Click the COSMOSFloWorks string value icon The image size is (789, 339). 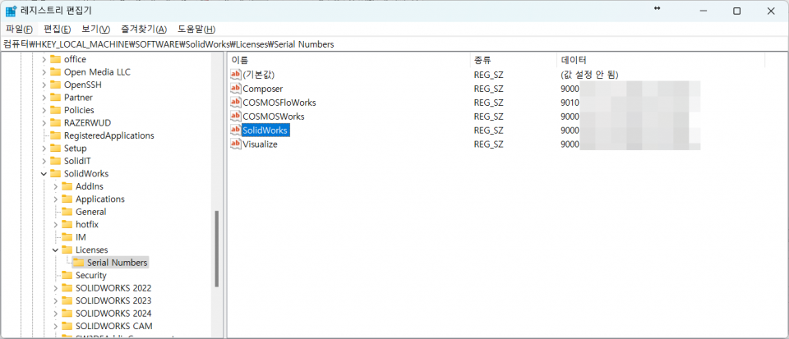pyautogui.click(x=236, y=103)
